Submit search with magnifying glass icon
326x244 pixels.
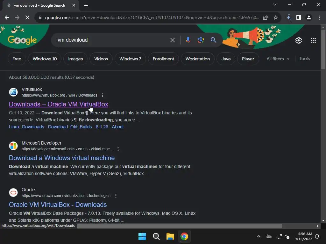tap(214, 40)
